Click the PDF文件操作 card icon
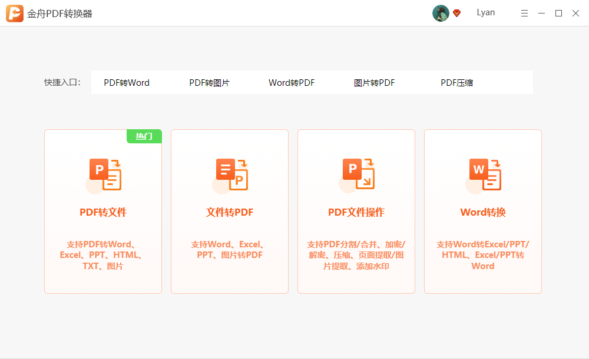 [358, 175]
